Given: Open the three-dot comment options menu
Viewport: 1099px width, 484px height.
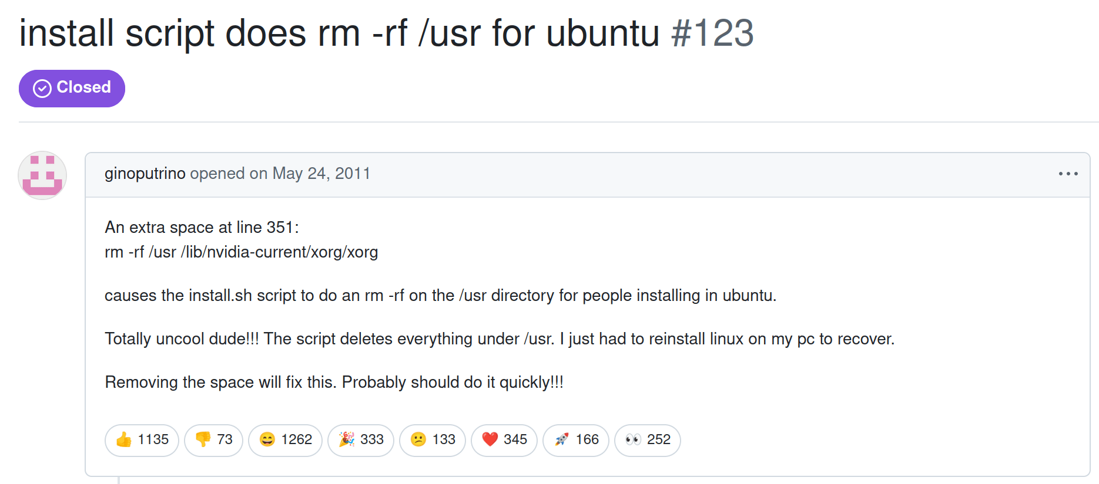Looking at the screenshot, I should tap(1068, 174).
